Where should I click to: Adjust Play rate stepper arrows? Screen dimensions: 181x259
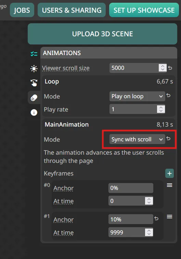pyautogui.click(x=161, y=109)
